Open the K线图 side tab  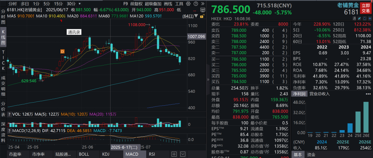3,38
